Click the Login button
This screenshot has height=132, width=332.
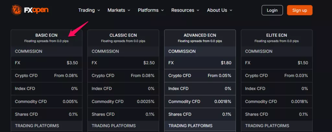pos(272,10)
